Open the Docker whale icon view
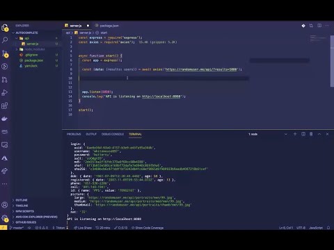The image size is (334, 250). tap(5, 119)
